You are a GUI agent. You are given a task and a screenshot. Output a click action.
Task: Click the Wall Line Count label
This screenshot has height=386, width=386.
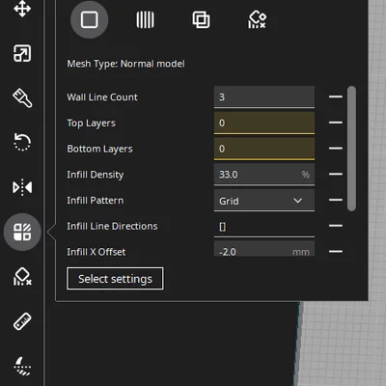coord(102,97)
